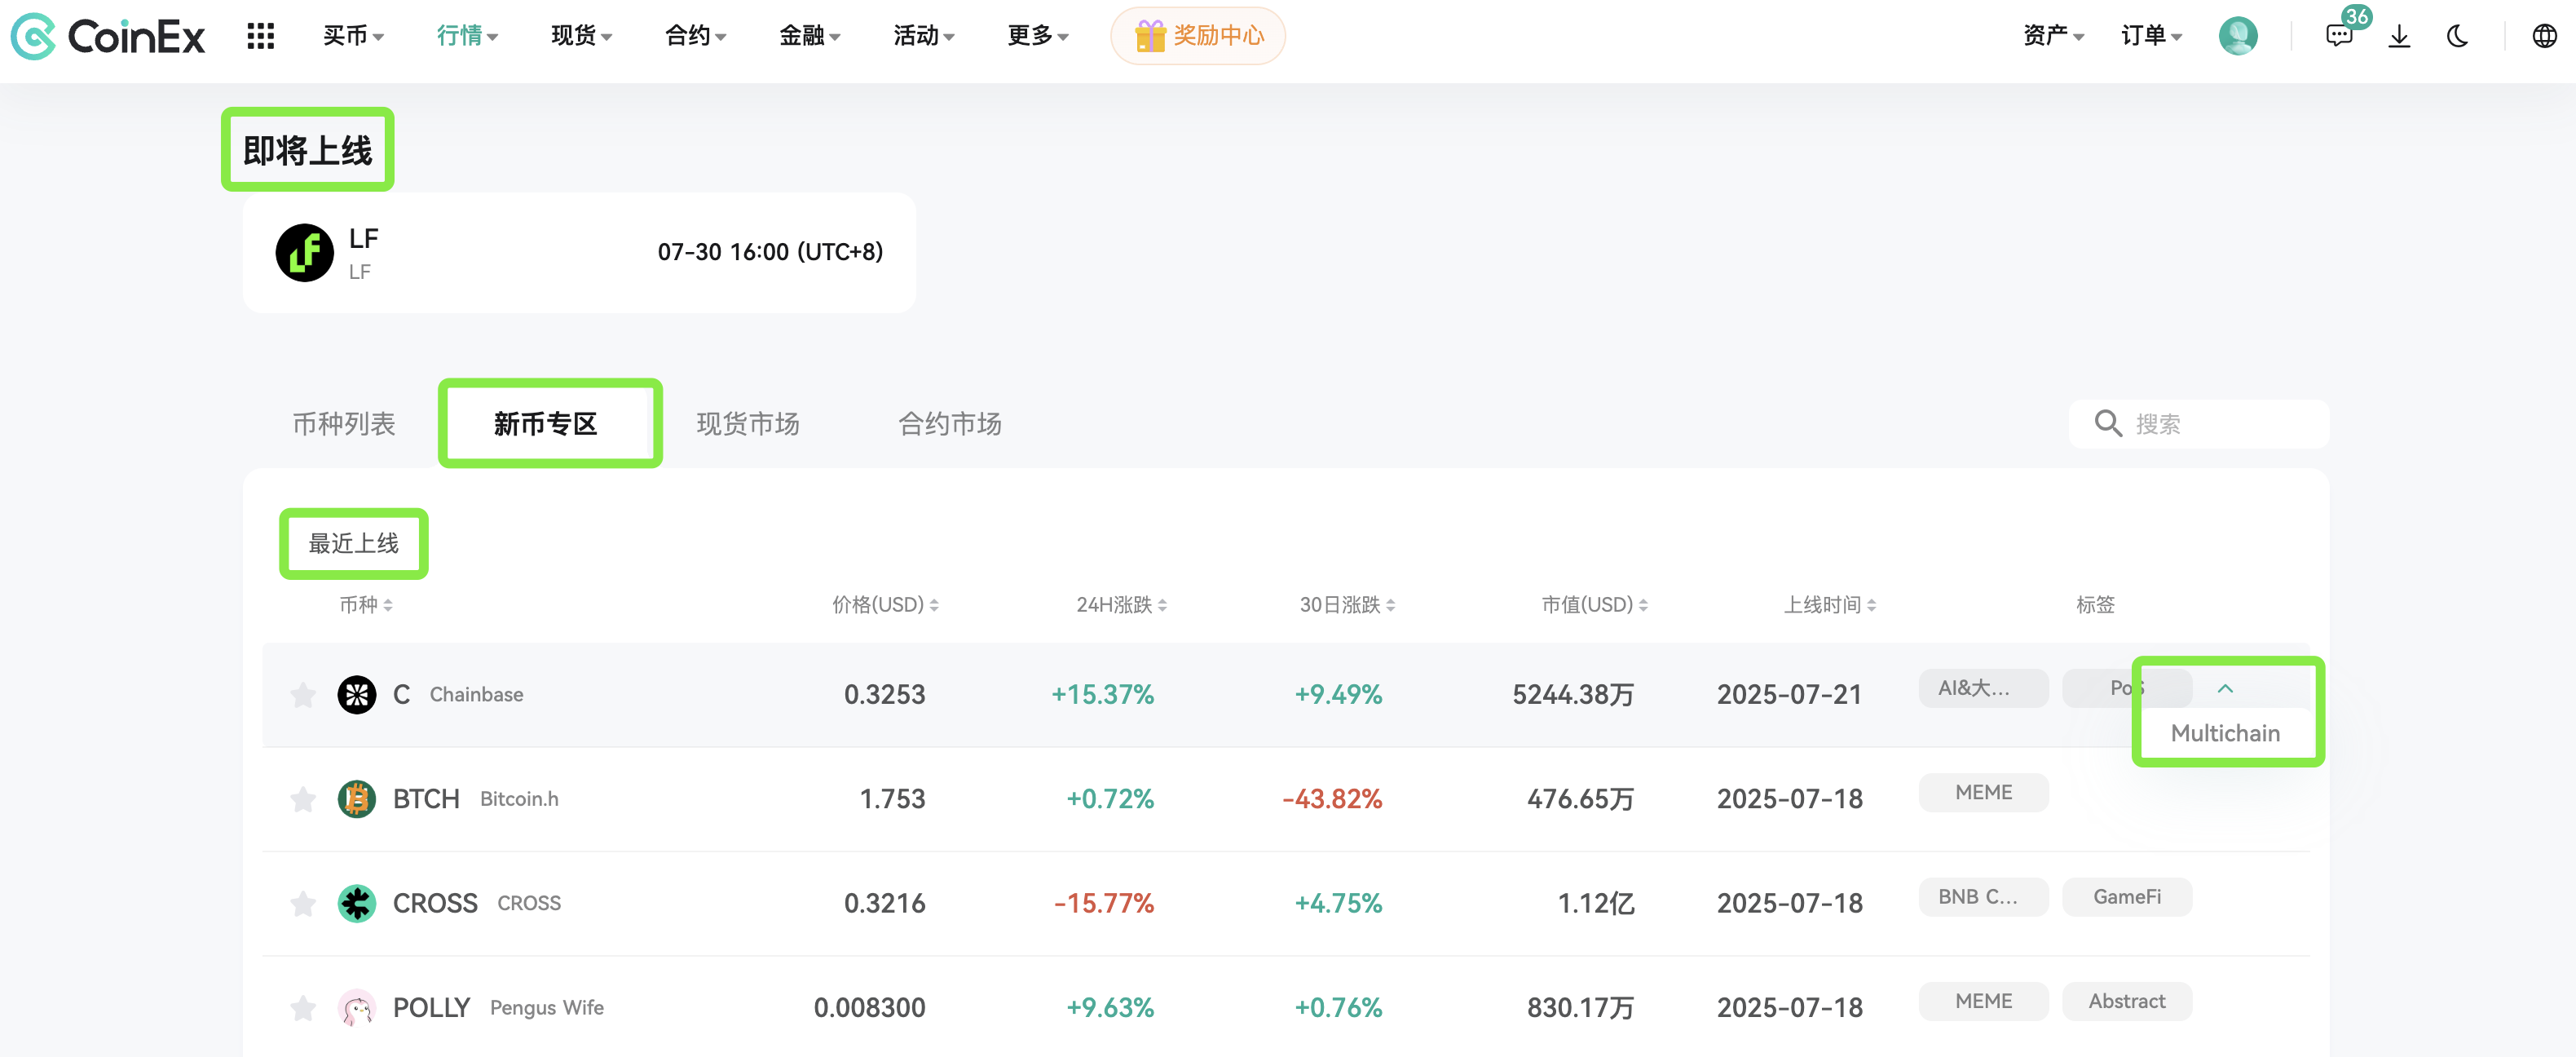Screen dimensions: 2576x1057
Task: Sort by 市值(USD) column
Action: [1594, 604]
